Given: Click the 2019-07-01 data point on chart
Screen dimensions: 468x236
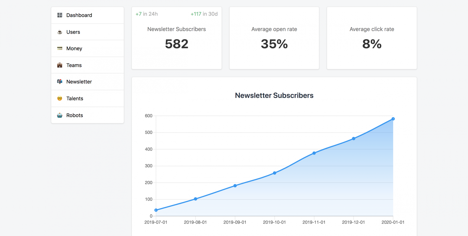Looking at the screenshot, I should coord(156,210).
